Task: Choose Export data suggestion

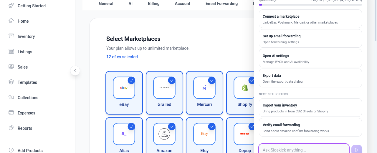Action: click(x=310, y=78)
